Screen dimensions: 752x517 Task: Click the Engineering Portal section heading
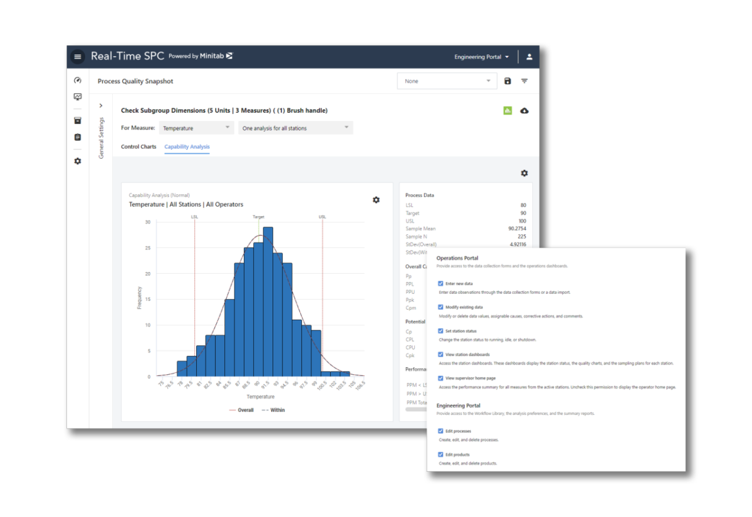pyautogui.click(x=458, y=405)
